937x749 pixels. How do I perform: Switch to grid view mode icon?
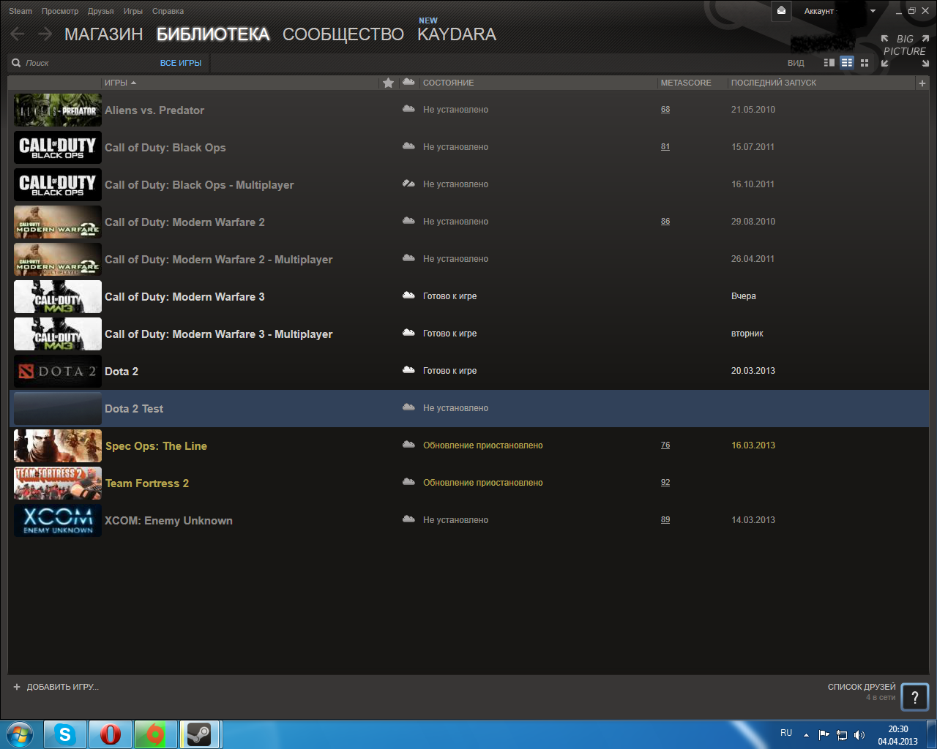pyautogui.click(x=865, y=63)
